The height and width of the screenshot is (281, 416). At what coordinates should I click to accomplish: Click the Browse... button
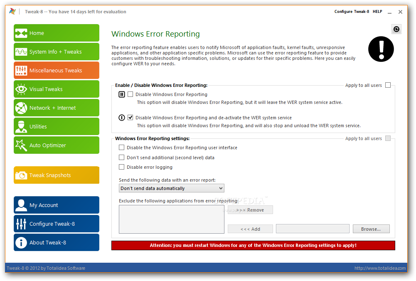point(371,229)
